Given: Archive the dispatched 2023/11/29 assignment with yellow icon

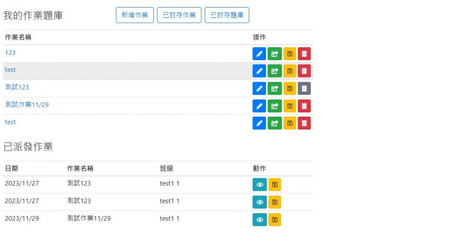Looking at the screenshot, I should [x=275, y=220].
